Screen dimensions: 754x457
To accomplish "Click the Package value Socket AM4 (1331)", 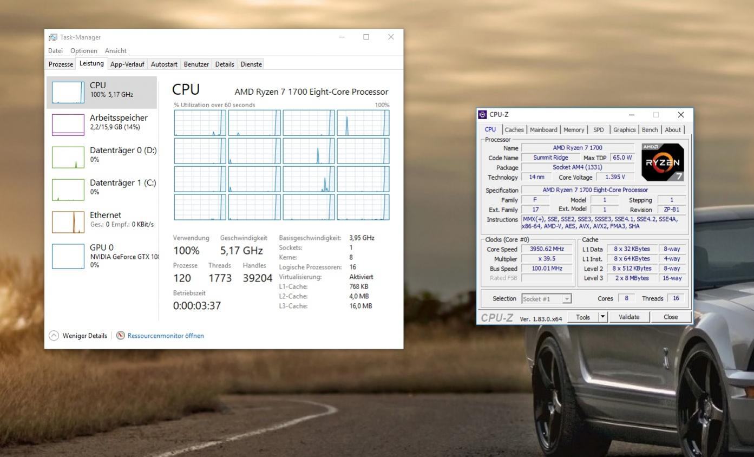I will pyautogui.click(x=578, y=167).
